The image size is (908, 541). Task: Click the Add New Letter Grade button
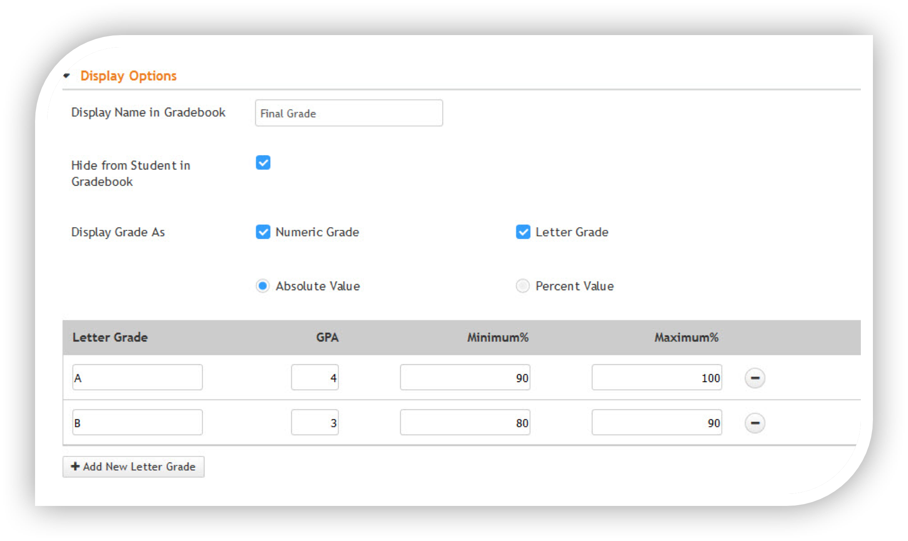pyautogui.click(x=134, y=466)
